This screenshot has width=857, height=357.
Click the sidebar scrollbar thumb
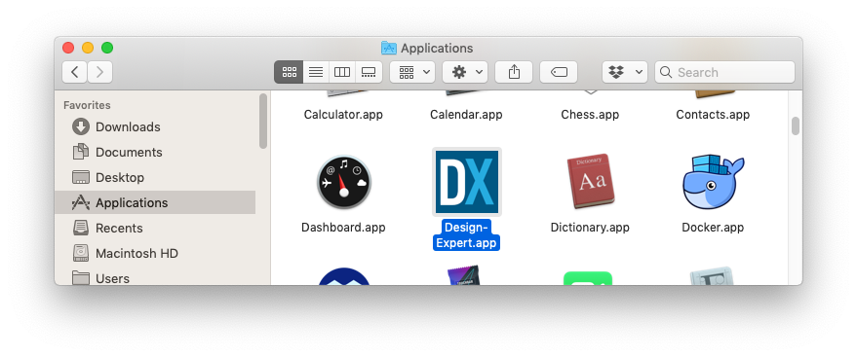click(x=263, y=121)
